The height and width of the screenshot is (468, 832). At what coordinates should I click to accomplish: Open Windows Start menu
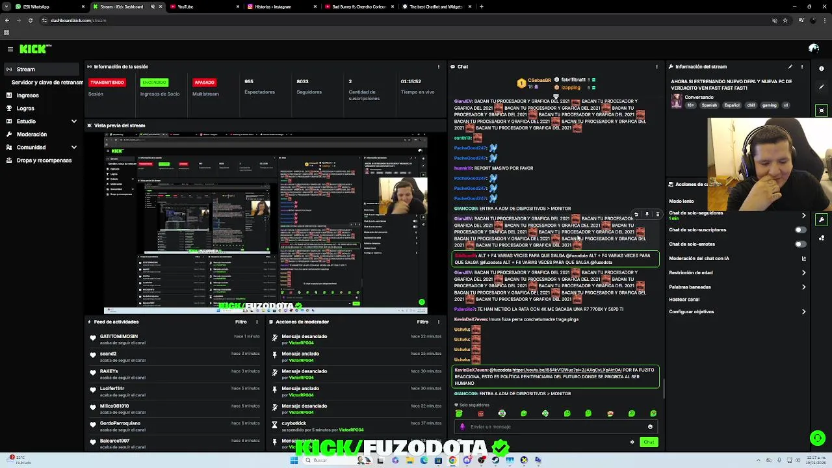click(294, 460)
